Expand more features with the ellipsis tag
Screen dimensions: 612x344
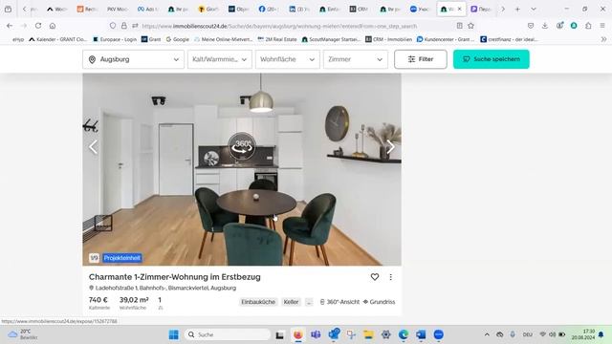pyautogui.click(x=309, y=302)
